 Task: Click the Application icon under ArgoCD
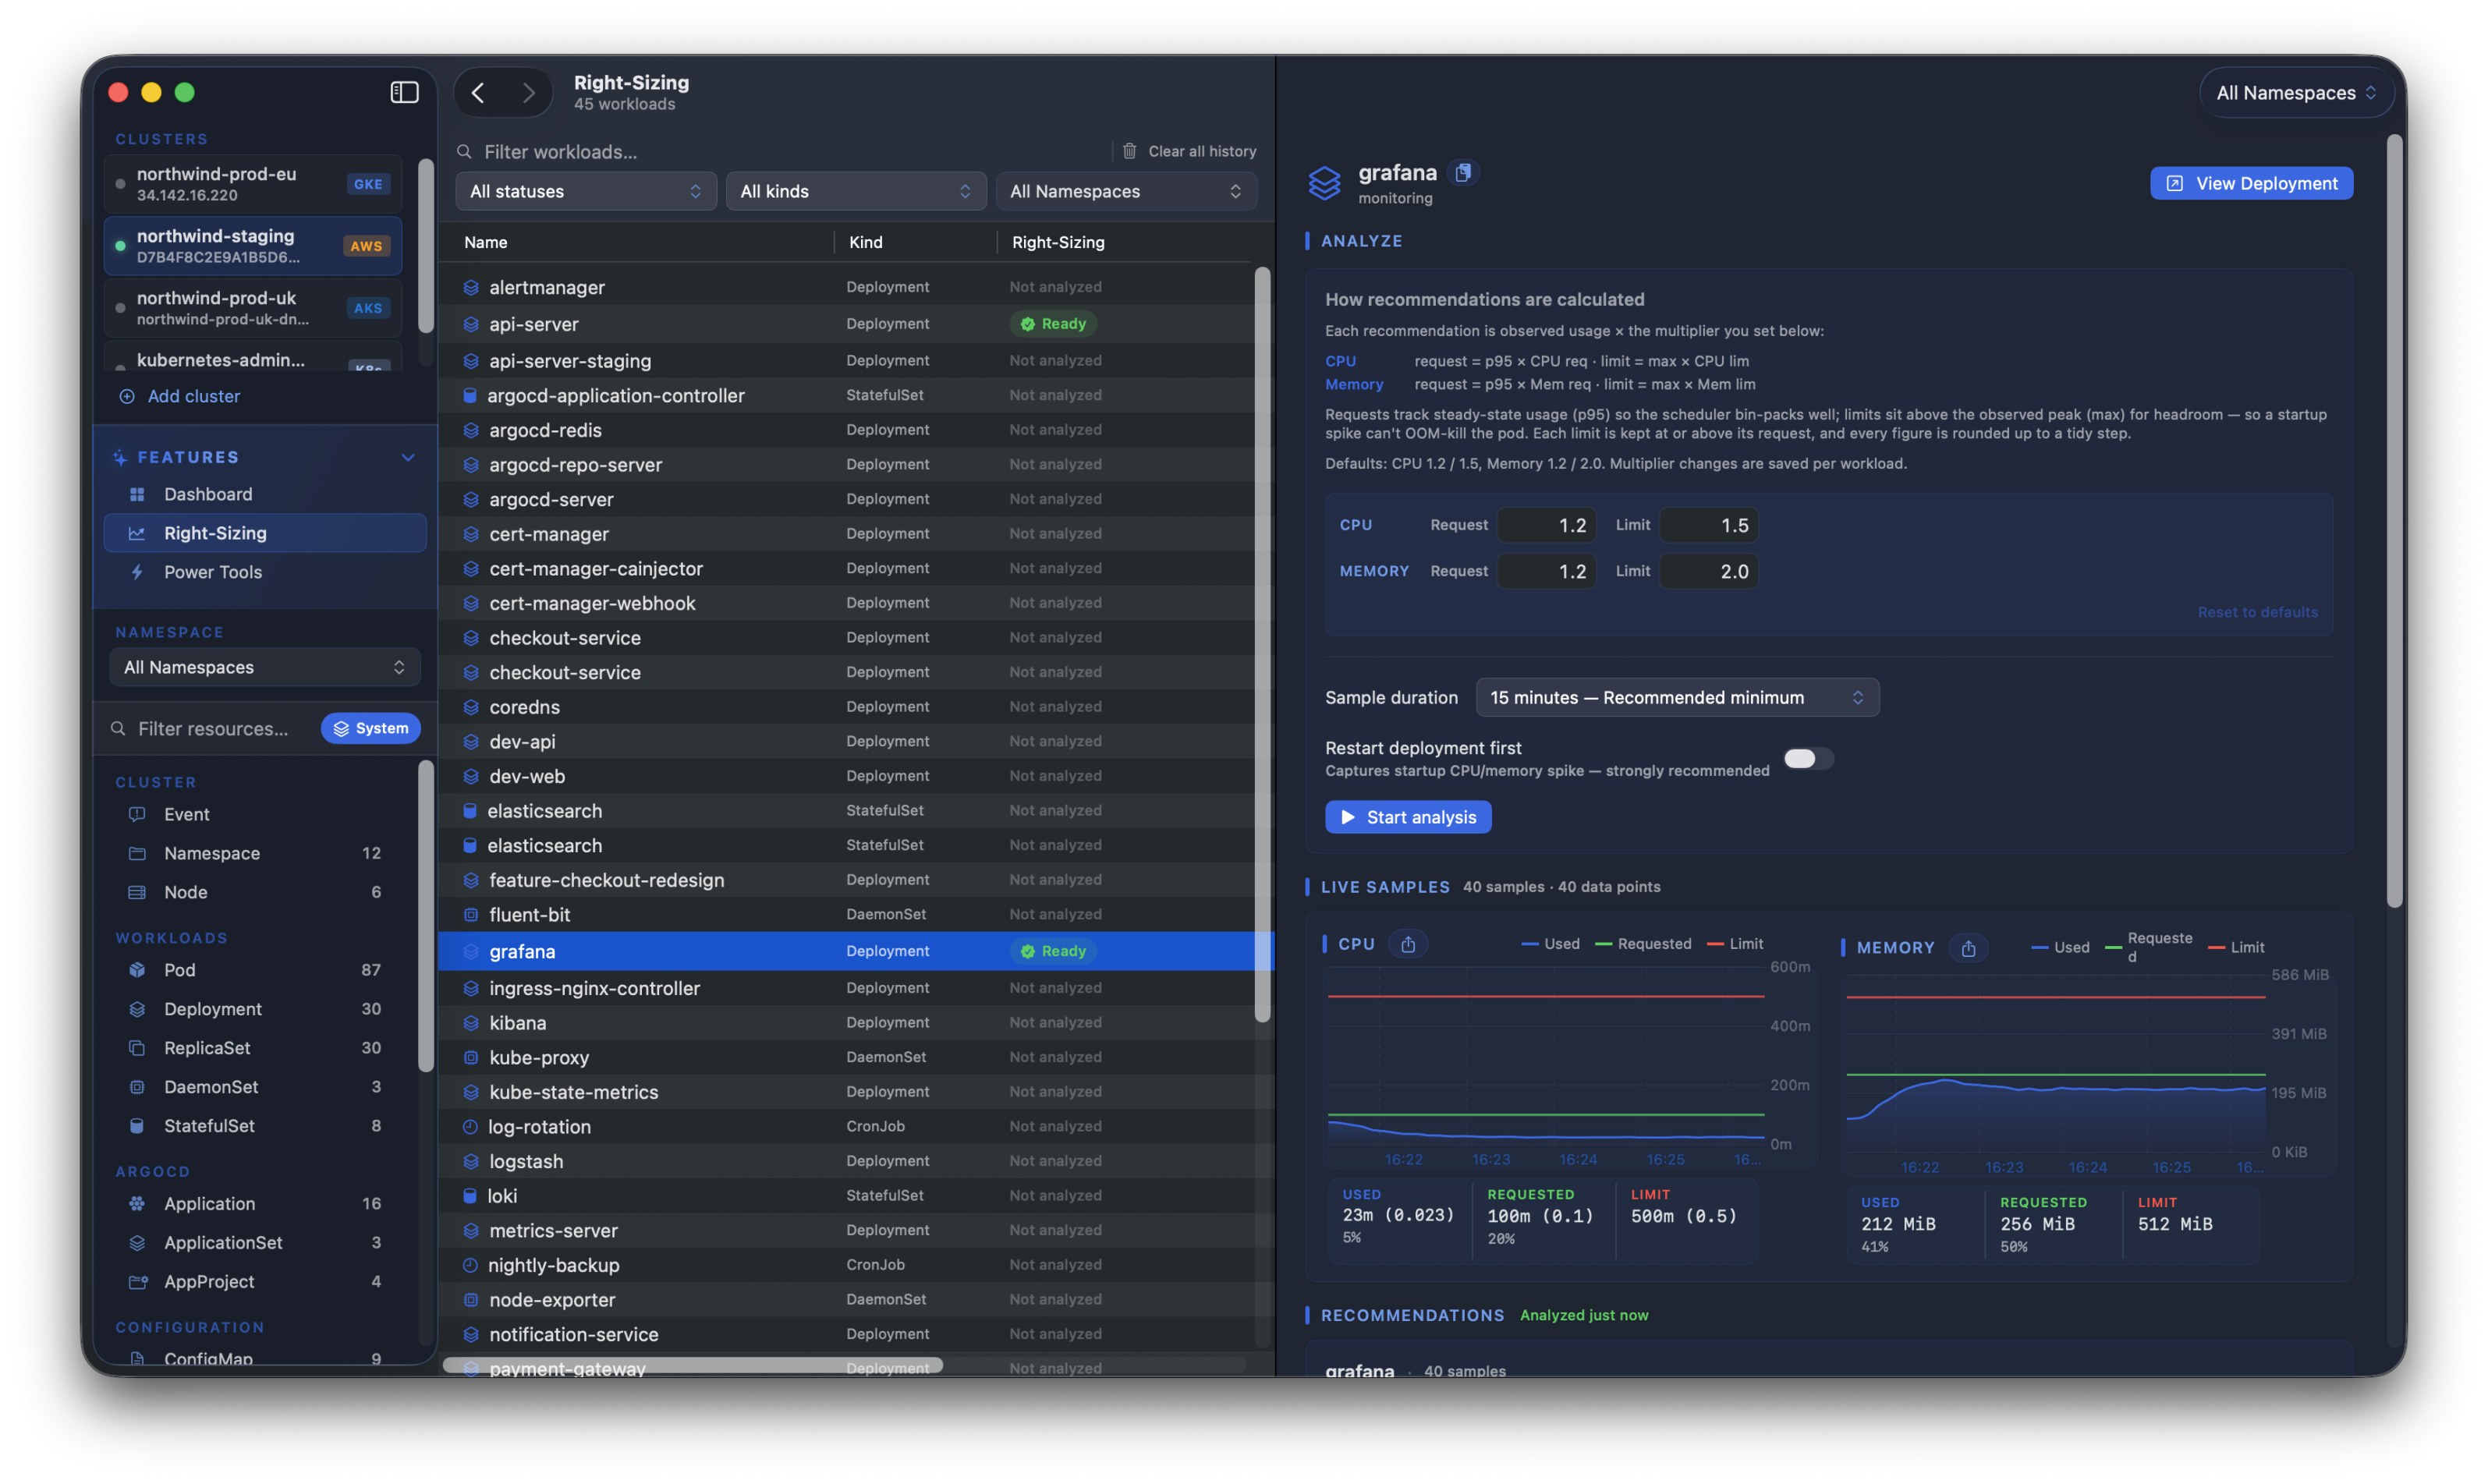(137, 1204)
